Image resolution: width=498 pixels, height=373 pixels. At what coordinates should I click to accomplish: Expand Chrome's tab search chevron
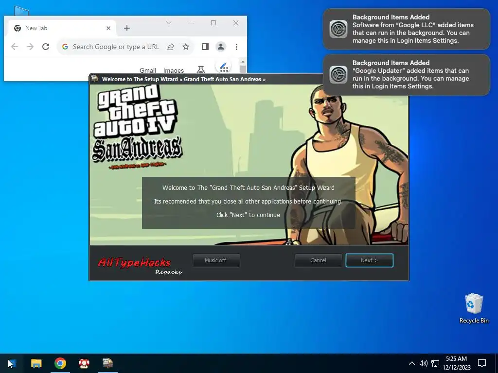pos(169,23)
